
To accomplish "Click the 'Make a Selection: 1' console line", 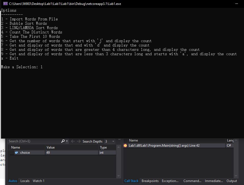I will click(x=22, y=67).
